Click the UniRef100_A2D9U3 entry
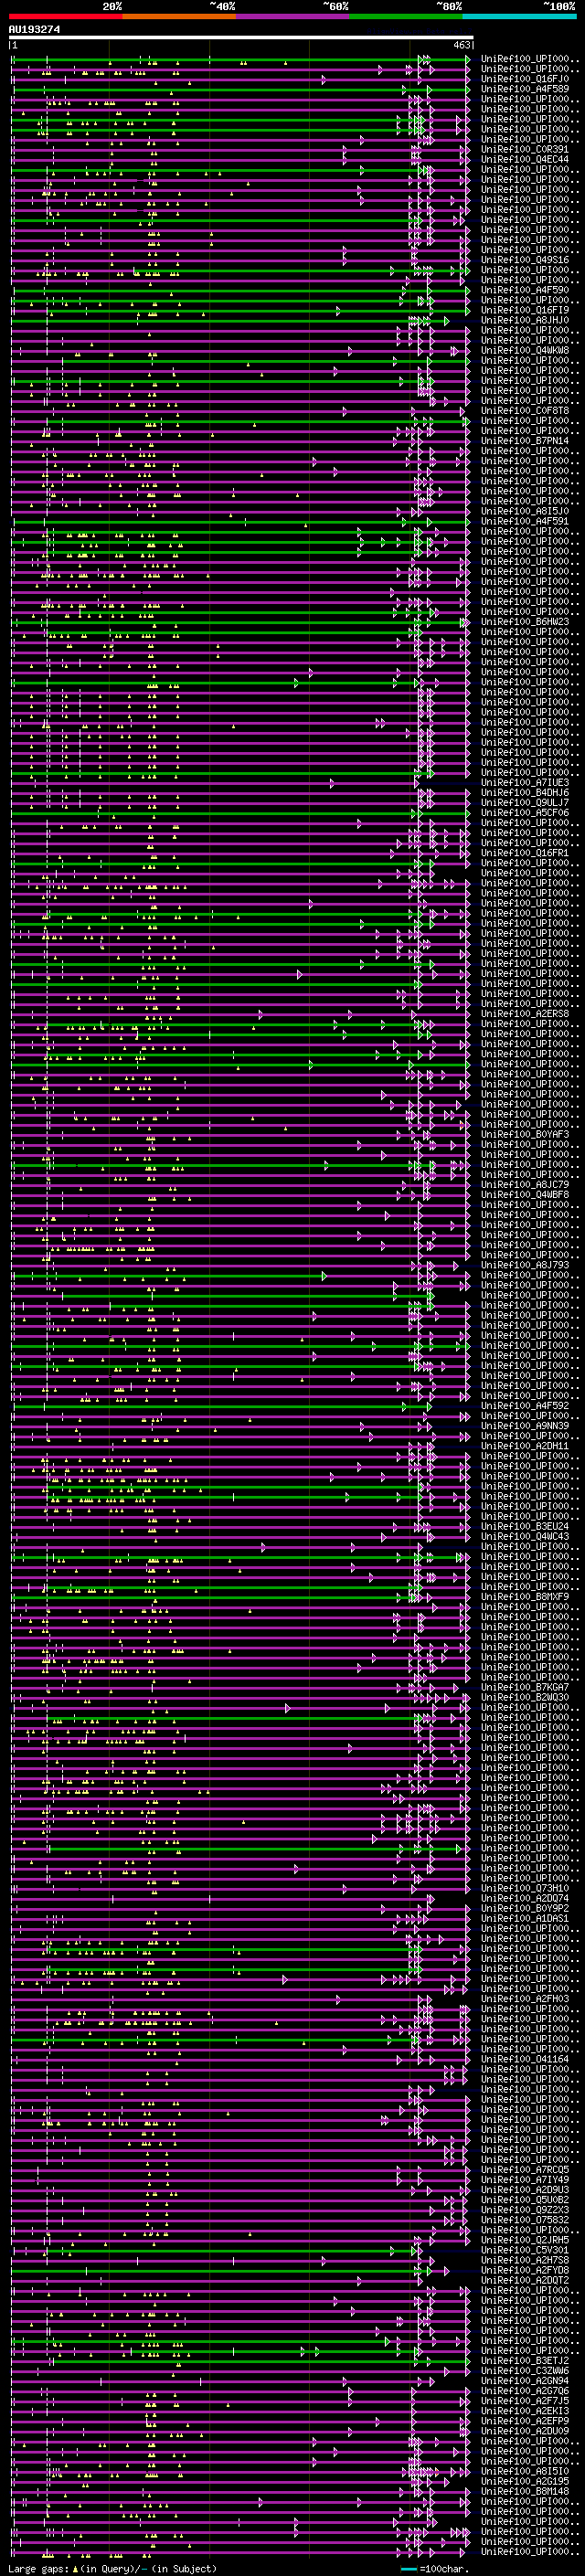Viewport: 585px width, 2576px height. 524,2190
